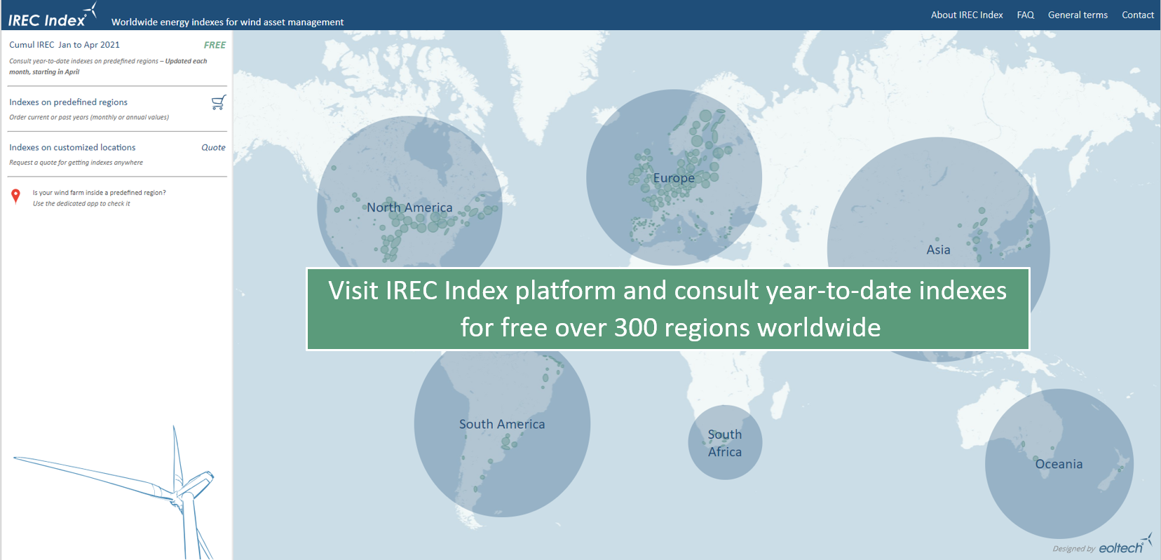Screen dimensions: 1161x560
Task: Open Indexes on predefined regions
Action: [x=68, y=102]
